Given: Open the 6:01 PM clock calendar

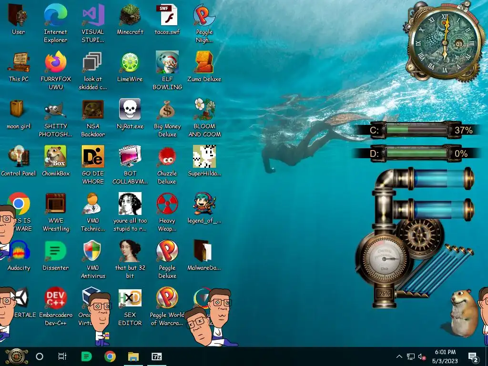Looking at the screenshot, I should 445,356.
